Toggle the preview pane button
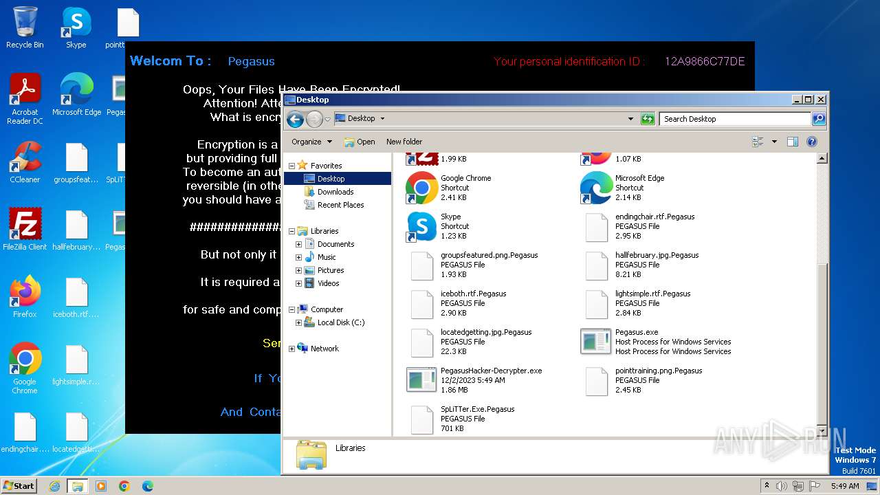 click(x=793, y=142)
